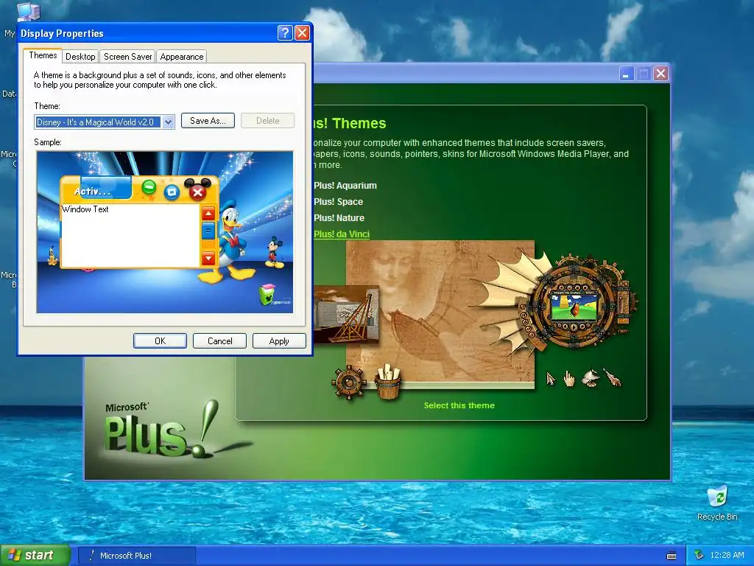Select the Plus! da Vinci link

342,234
